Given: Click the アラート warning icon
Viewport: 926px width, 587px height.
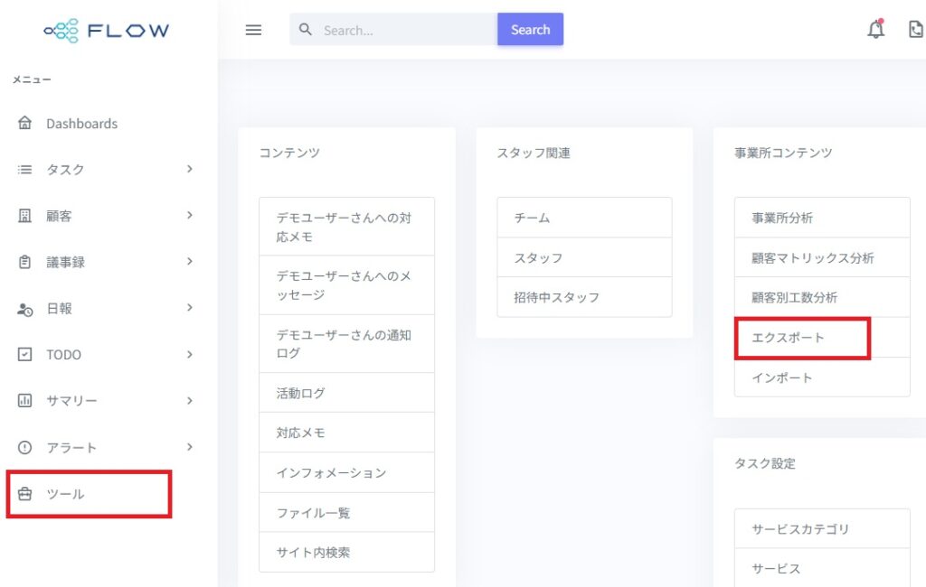Looking at the screenshot, I should tap(24, 447).
